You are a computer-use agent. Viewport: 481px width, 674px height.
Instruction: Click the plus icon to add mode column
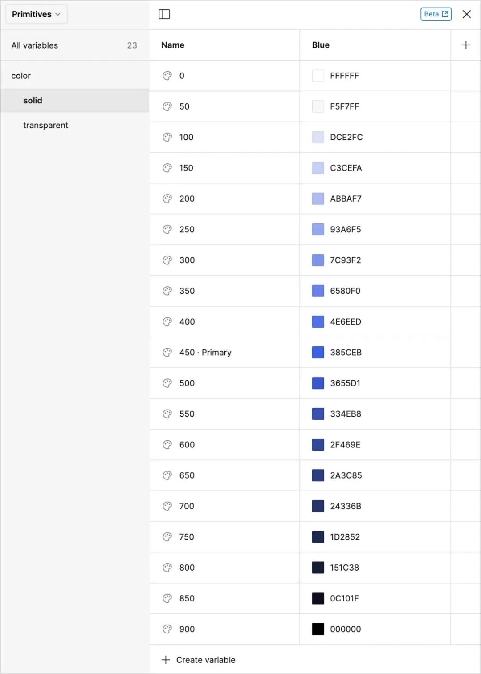click(466, 45)
